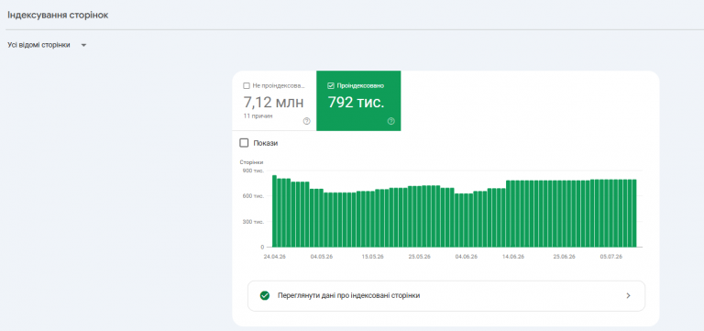Viewport: 704px width, 331px height.
Task: Select the 792 тис. indexed card
Action: click(358, 101)
